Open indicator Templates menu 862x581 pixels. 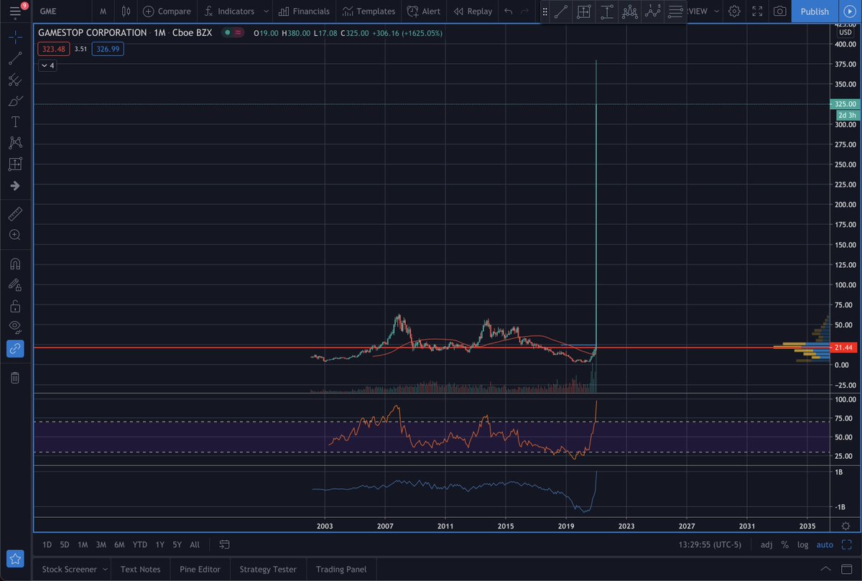(369, 11)
